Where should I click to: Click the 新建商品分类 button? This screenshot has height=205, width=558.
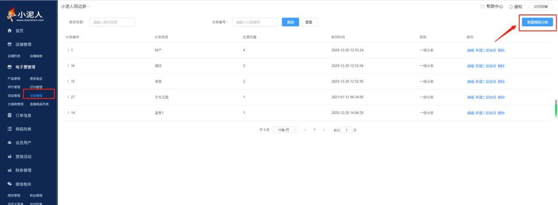(x=537, y=22)
